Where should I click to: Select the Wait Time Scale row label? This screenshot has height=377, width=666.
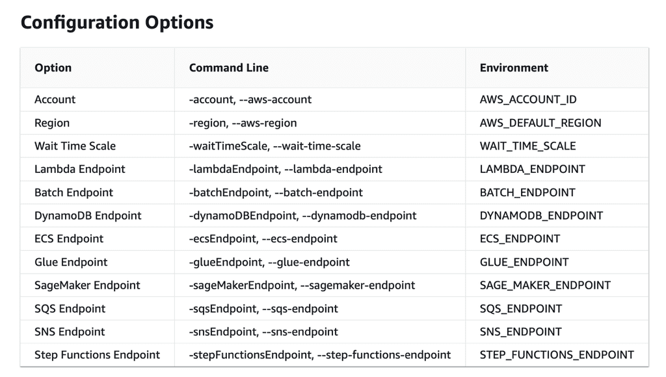(x=75, y=146)
